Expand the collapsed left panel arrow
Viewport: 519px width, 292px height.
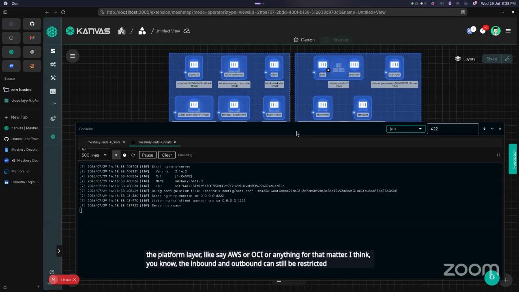[x=59, y=251]
